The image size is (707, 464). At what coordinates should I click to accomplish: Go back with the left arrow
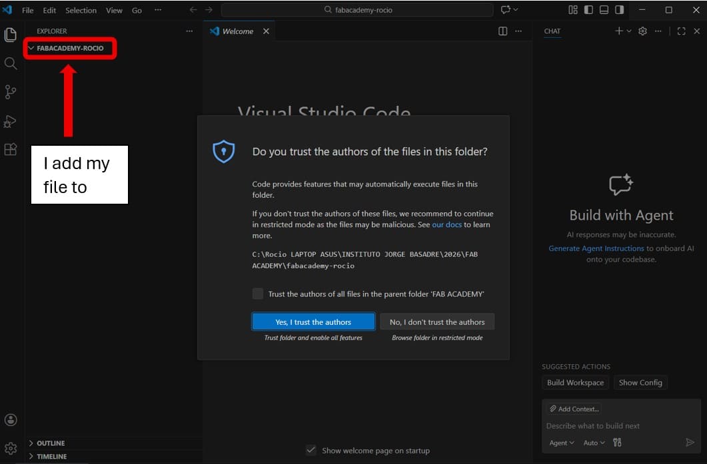tap(193, 9)
